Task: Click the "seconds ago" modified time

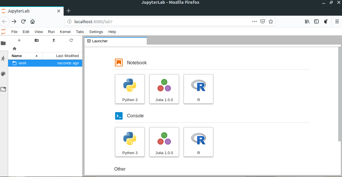Action: [68, 63]
